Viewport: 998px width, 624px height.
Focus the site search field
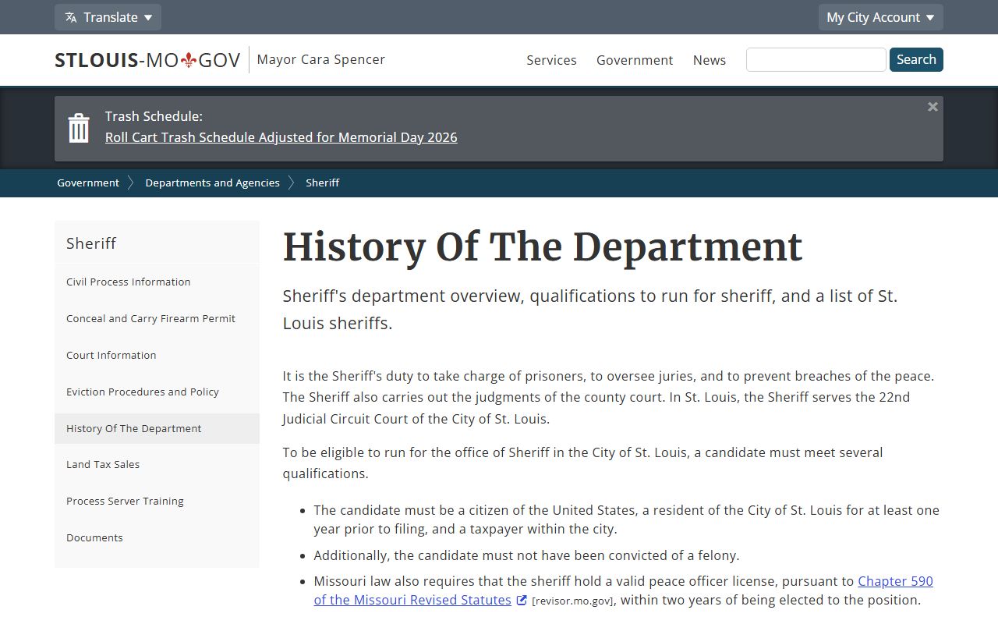click(816, 60)
